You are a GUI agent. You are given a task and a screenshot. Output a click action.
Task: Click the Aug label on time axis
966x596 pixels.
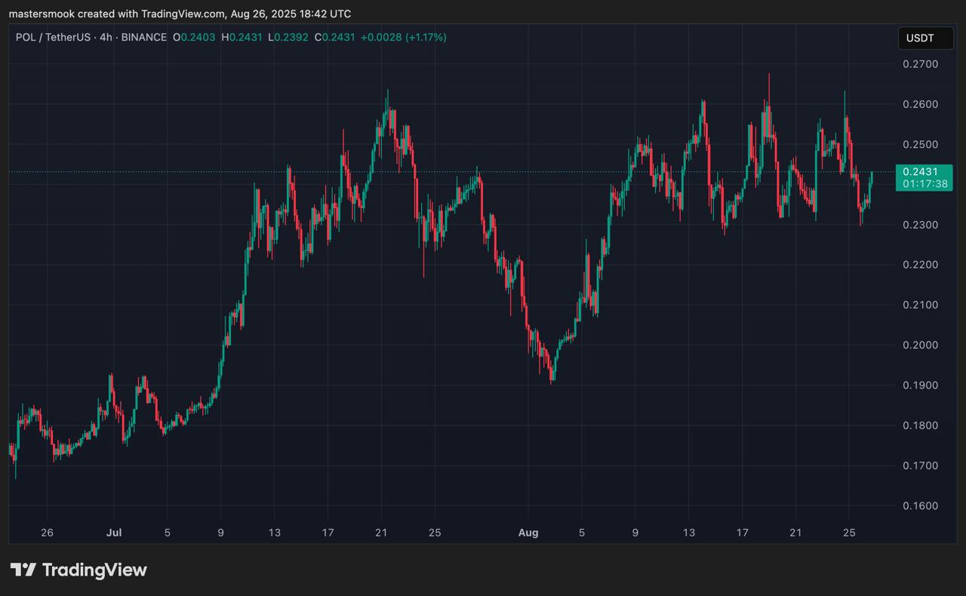coord(528,533)
